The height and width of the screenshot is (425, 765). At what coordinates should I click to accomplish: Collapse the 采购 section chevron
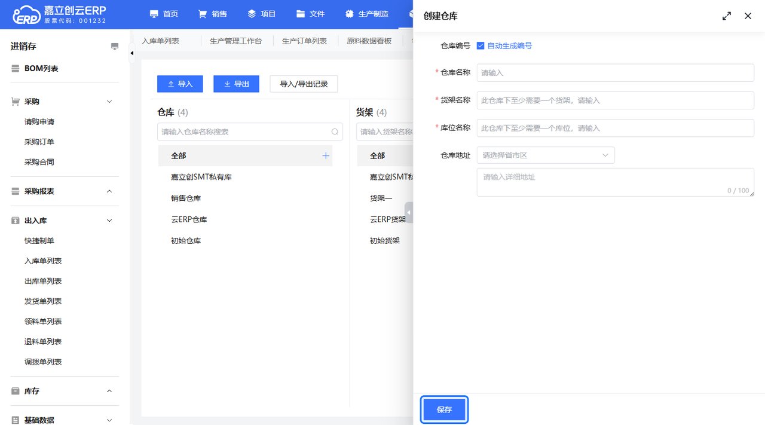point(109,102)
